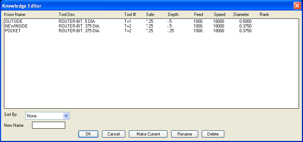This screenshot has height=142, width=303.
Task: Click the Feed column header
Action: coord(198,14)
